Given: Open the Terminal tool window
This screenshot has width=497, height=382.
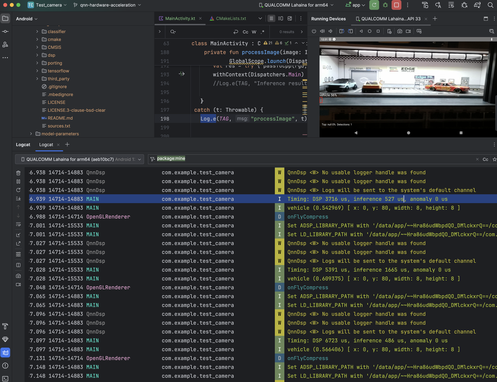Looking at the screenshot, I should (5, 378).
